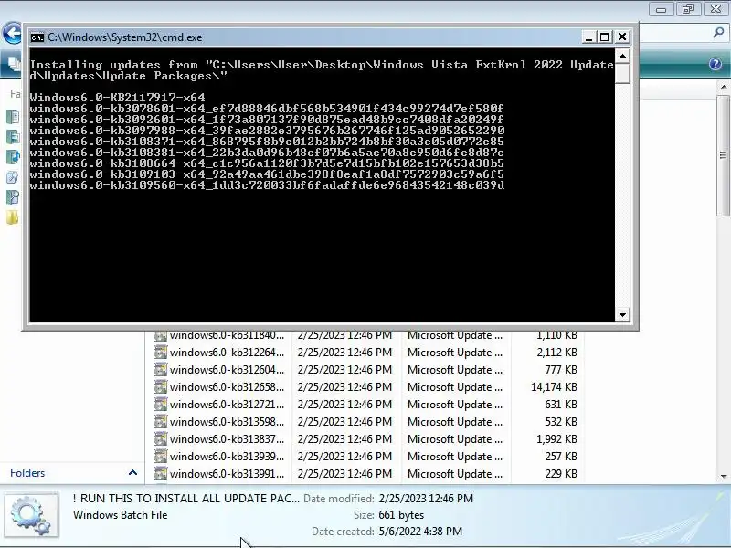Click the '! RUN THIS TO INSTALL ALL UPDATE PAC...' filename
This screenshot has width=731, height=548.
[186, 499]
